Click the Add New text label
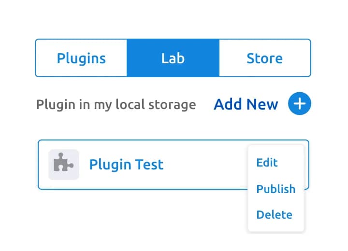 tap(246, 104)
